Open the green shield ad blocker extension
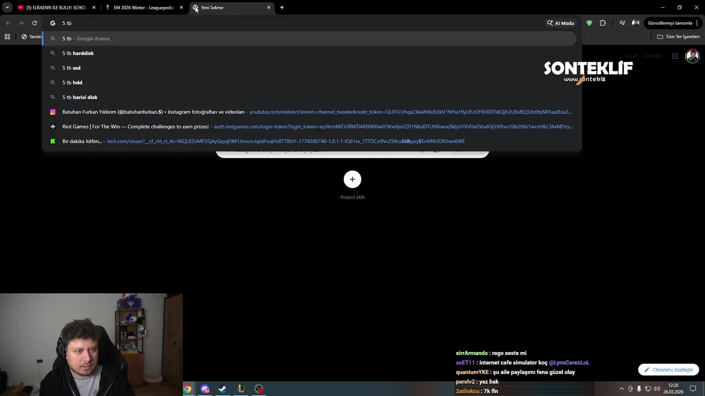 coord(589,23)
